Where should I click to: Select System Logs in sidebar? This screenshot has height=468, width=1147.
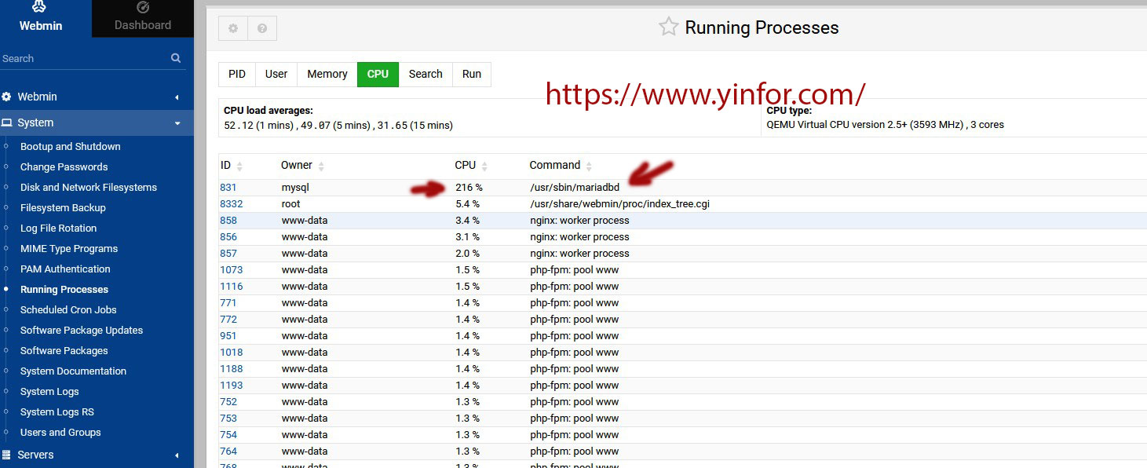(49, 392)
